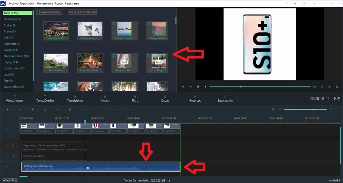Image resolution: width=343 pixels, height=183 pixels.
Task: Select the Arriba Mami track thumbnail
Action: point(56,63)
